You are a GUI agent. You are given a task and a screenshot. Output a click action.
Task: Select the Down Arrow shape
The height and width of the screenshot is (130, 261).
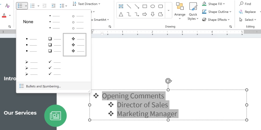[x=153, y=14]
